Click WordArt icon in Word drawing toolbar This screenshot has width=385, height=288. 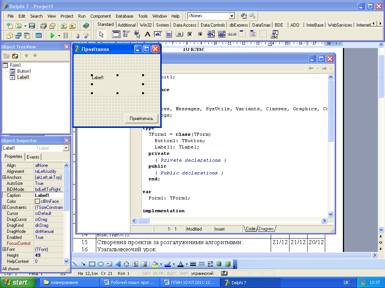[118, 264]
